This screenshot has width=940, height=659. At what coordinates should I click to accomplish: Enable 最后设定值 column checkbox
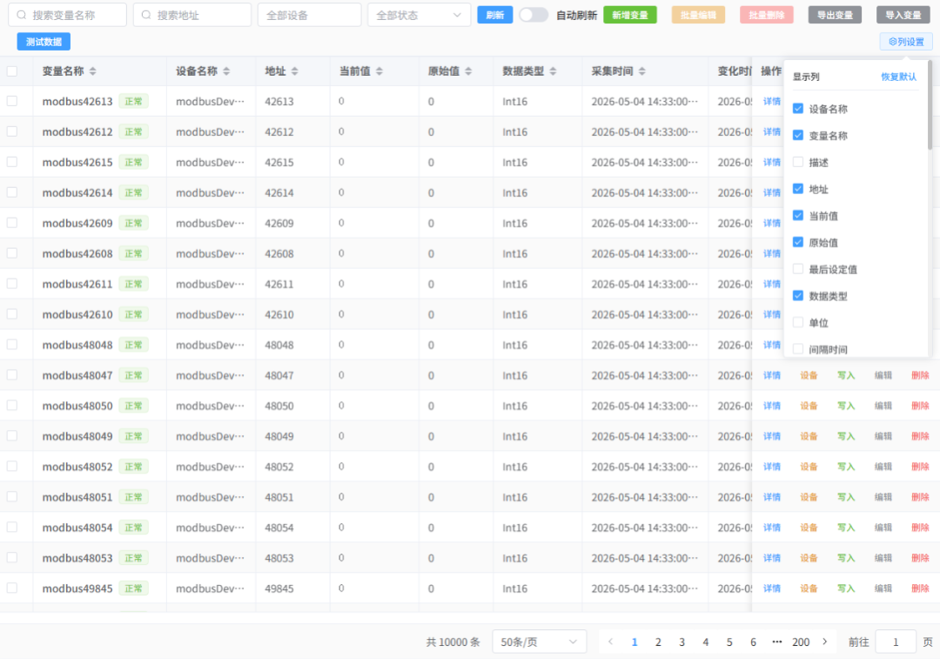click(x=798, y=269)
